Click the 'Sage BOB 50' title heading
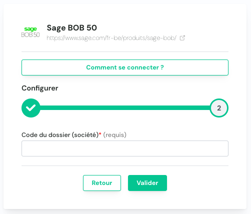The width and height of the screenshot is (251, 214). (72, 28)
